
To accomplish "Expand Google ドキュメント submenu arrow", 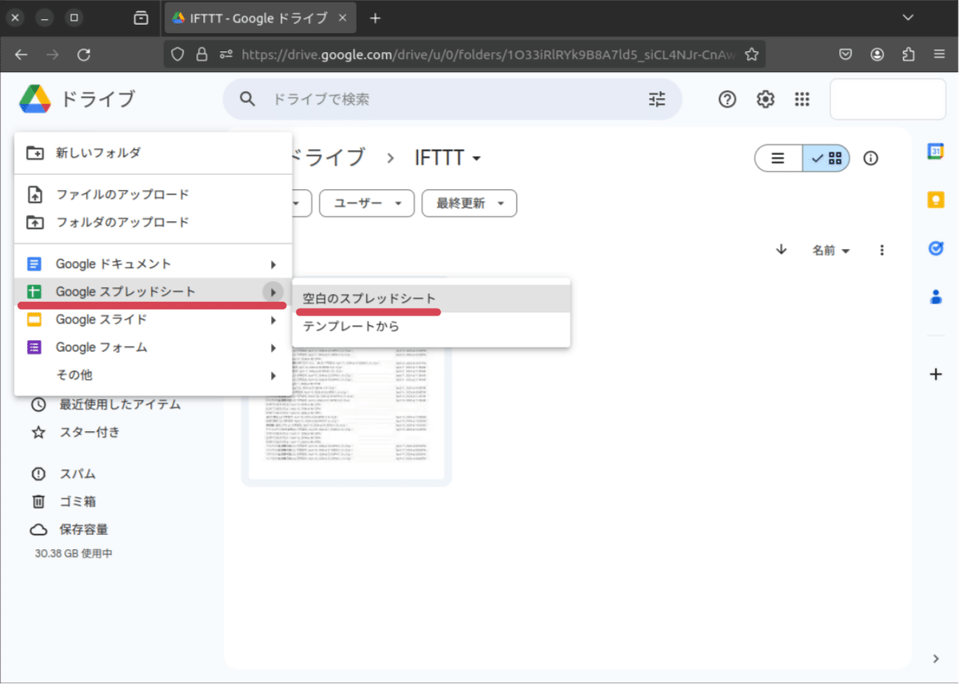I will 273,264.
